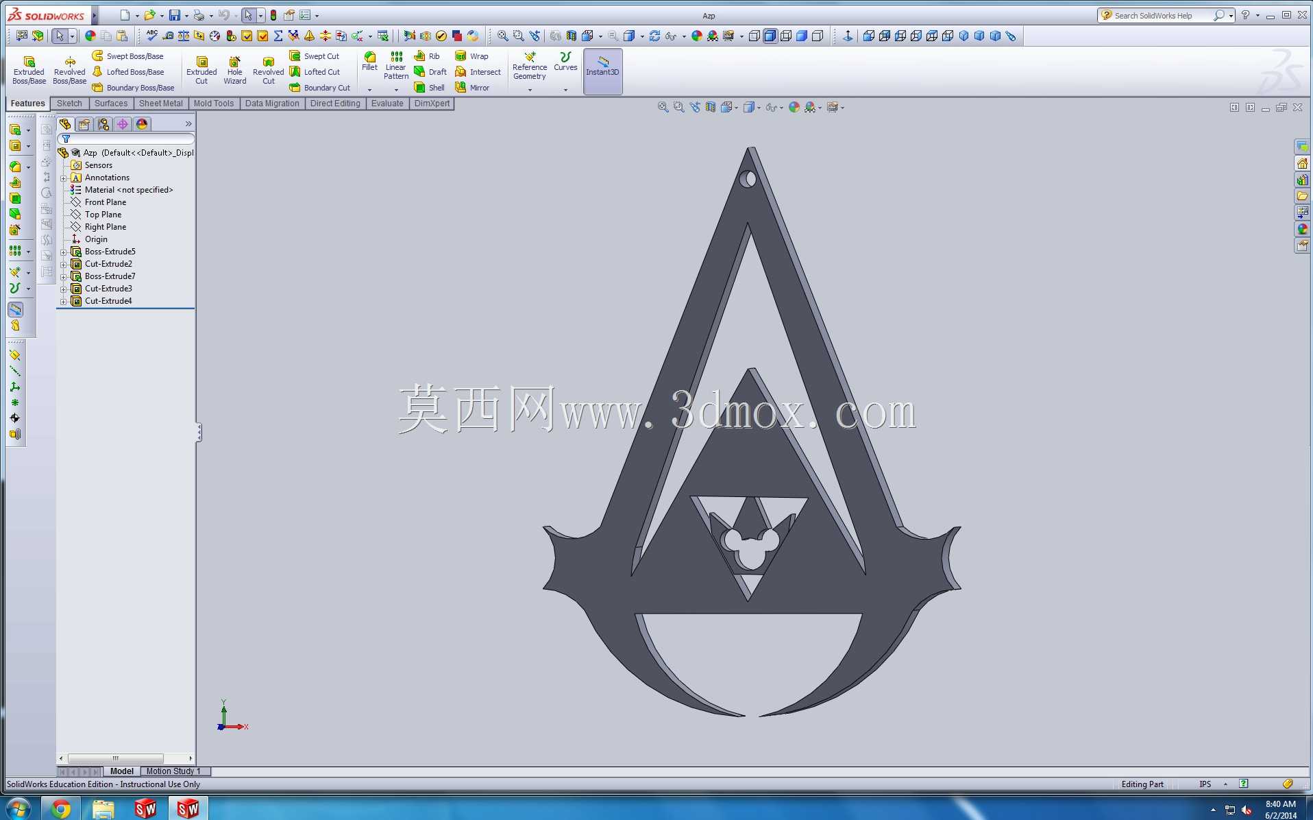Expand the Boss-Extrude5 feature
The height and width of the screenshot is (820, 1313).
coord(64,252)
